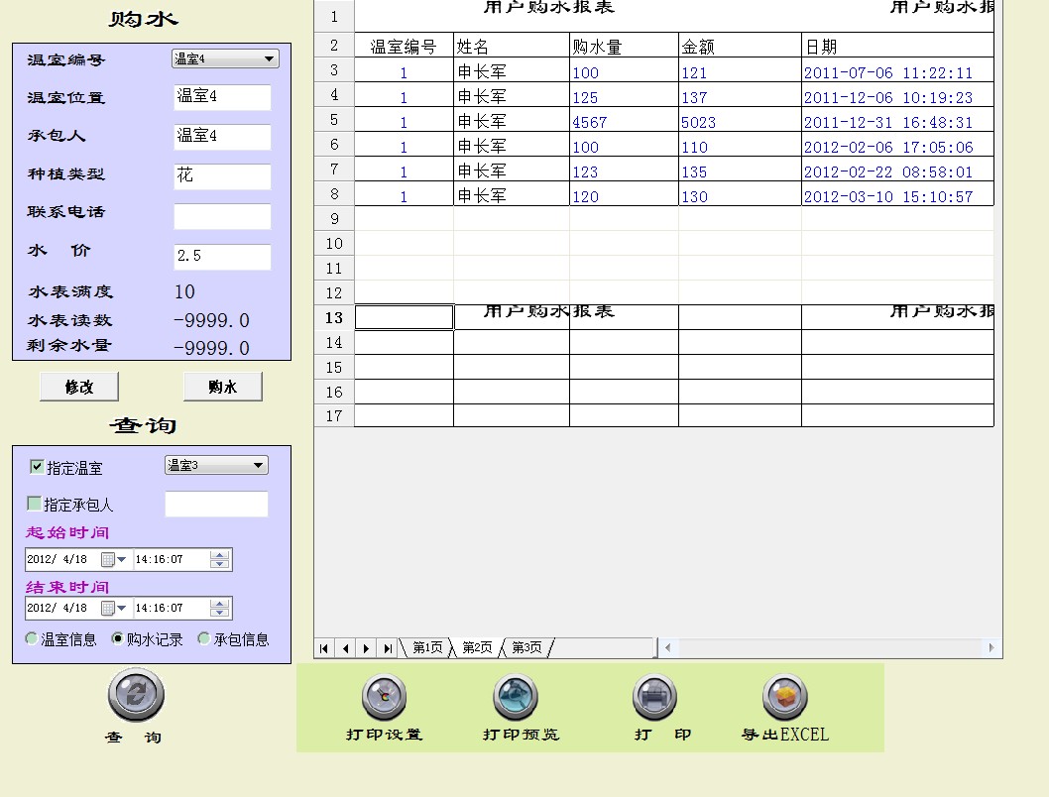
Task: Click the 打印 printer icon
Action: point(654,697)
